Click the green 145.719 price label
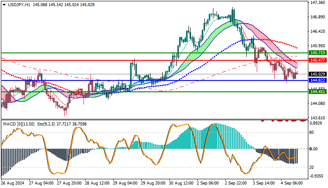This screenshot has width=328, height=188. [x=318, y=53]
